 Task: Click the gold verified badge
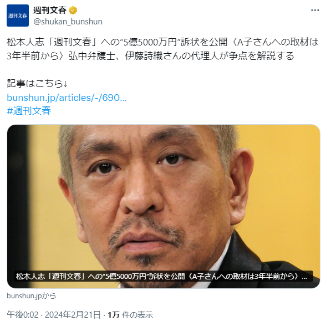73,10
